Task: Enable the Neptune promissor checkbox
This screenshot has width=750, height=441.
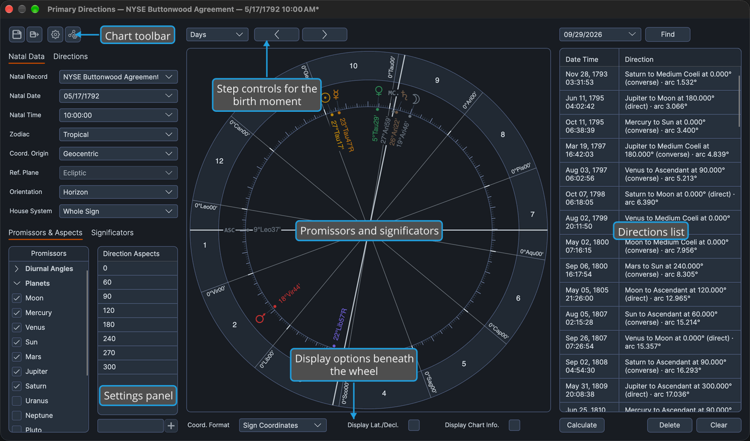Action: tap(17, 416)
